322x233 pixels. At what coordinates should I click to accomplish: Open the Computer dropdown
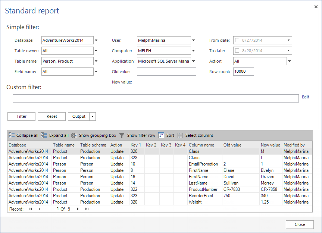[193, 51]
